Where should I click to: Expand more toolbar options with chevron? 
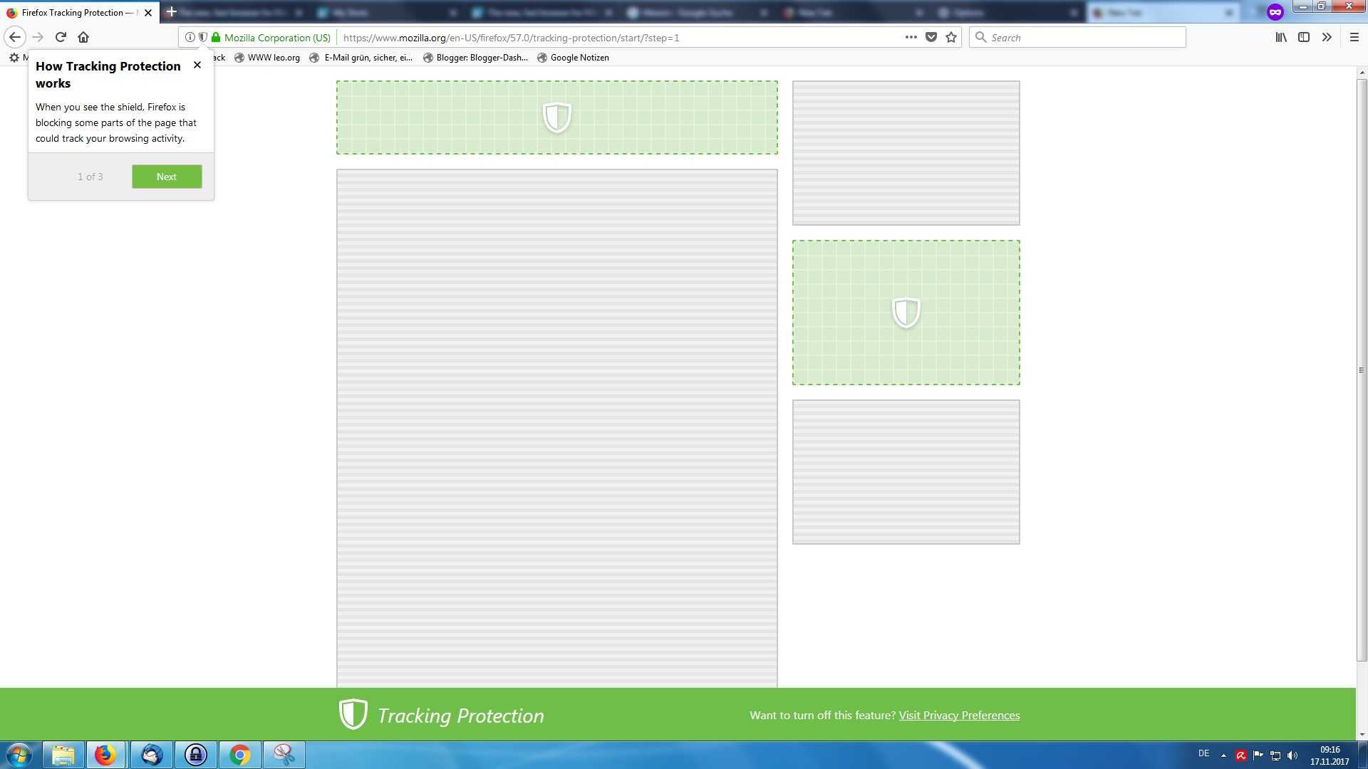[x=1327, y=38]
